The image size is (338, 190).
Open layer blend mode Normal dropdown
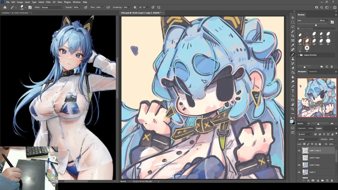coord(308,139)
